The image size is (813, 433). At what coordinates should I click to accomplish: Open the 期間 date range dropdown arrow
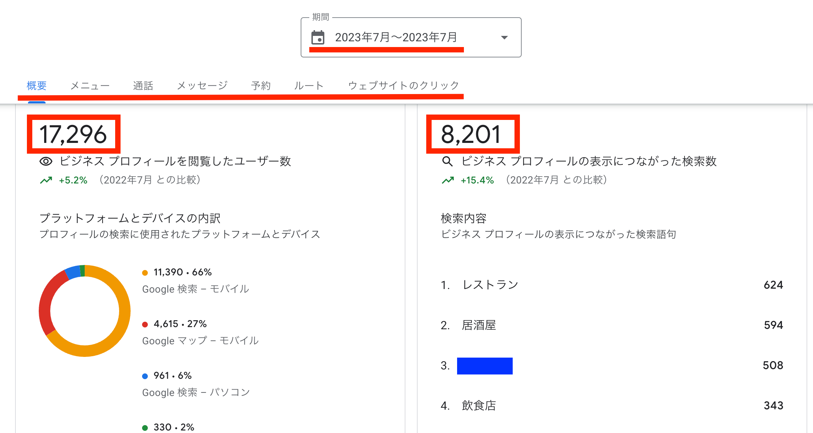[x=504, y=37]
